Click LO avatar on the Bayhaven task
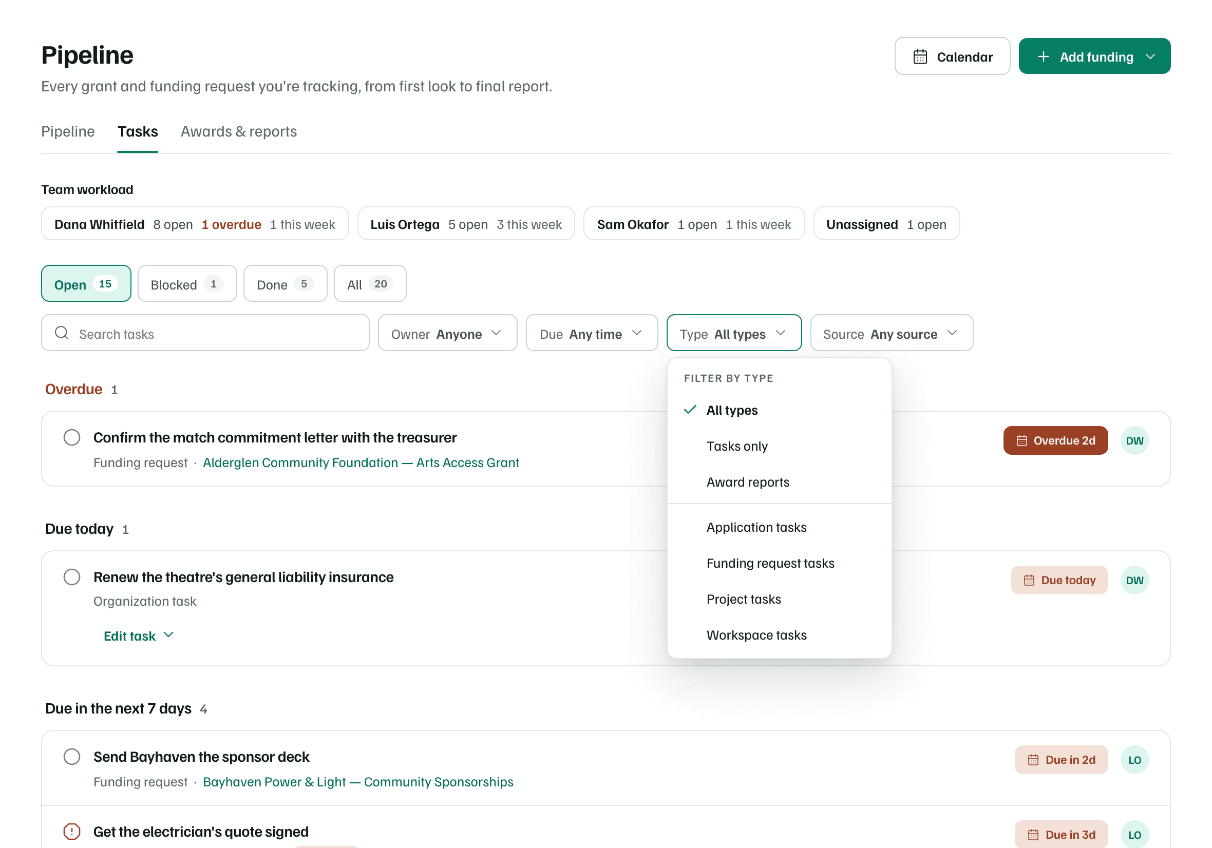This screenshot has width=1212, height=848. click(x=1134, y=760)
